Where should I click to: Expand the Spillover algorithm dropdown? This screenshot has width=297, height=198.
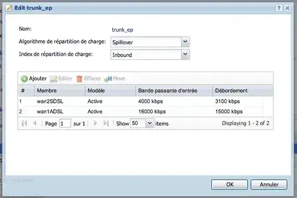pyautogui.click(x=185, y=42)
